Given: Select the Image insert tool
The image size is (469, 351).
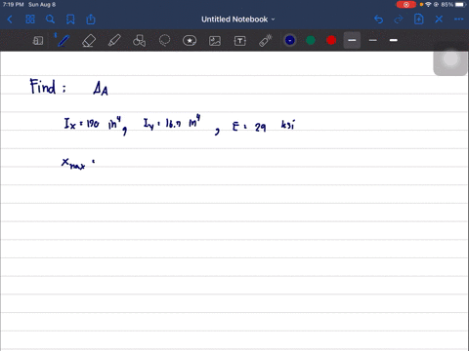Looking at the screenshot, I should [x=215, y=41].
